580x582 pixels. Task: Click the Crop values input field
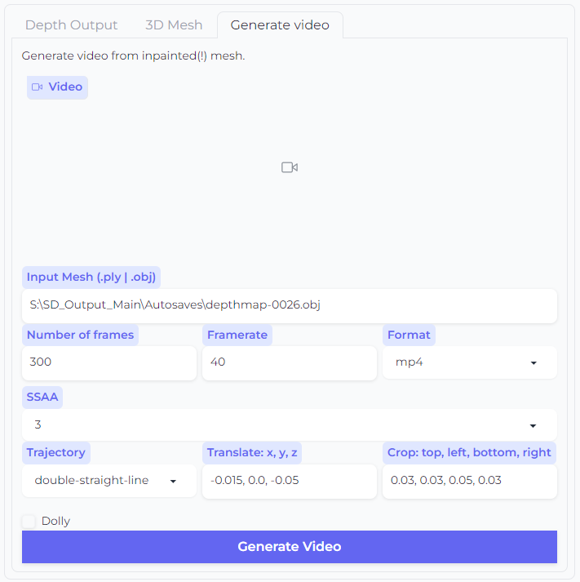(470, 481)
